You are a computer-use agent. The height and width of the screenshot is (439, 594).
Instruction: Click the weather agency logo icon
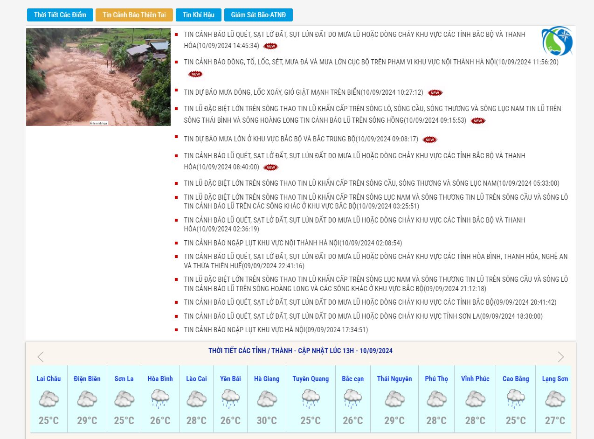point(557,41)
